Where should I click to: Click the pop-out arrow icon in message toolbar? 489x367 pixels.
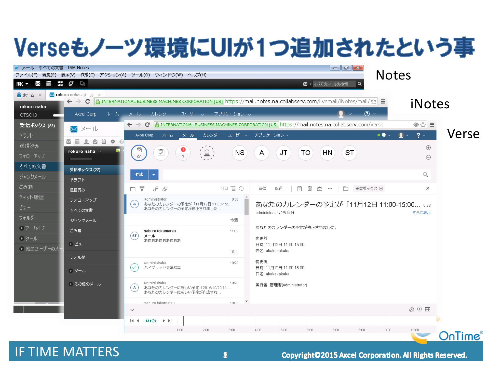point(427,189)
